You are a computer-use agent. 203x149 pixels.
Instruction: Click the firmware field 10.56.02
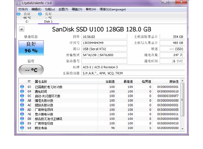click(104, 37)
